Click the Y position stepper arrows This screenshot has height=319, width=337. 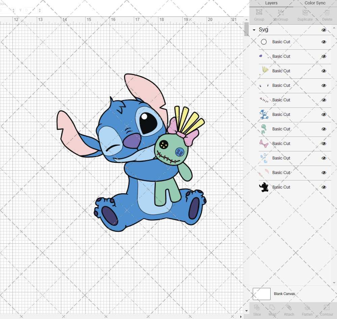pyautogui.click(x=40, y=10)
